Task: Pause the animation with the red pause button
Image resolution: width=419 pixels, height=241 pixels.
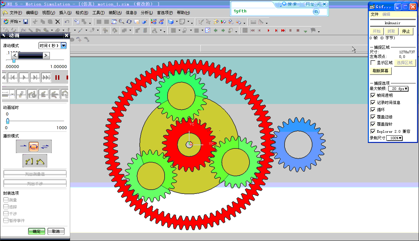Action: pos(57,77)
